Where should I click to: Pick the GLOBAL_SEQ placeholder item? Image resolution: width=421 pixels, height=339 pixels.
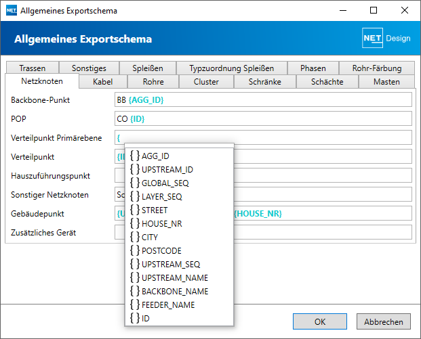click(x=179, y=183)
